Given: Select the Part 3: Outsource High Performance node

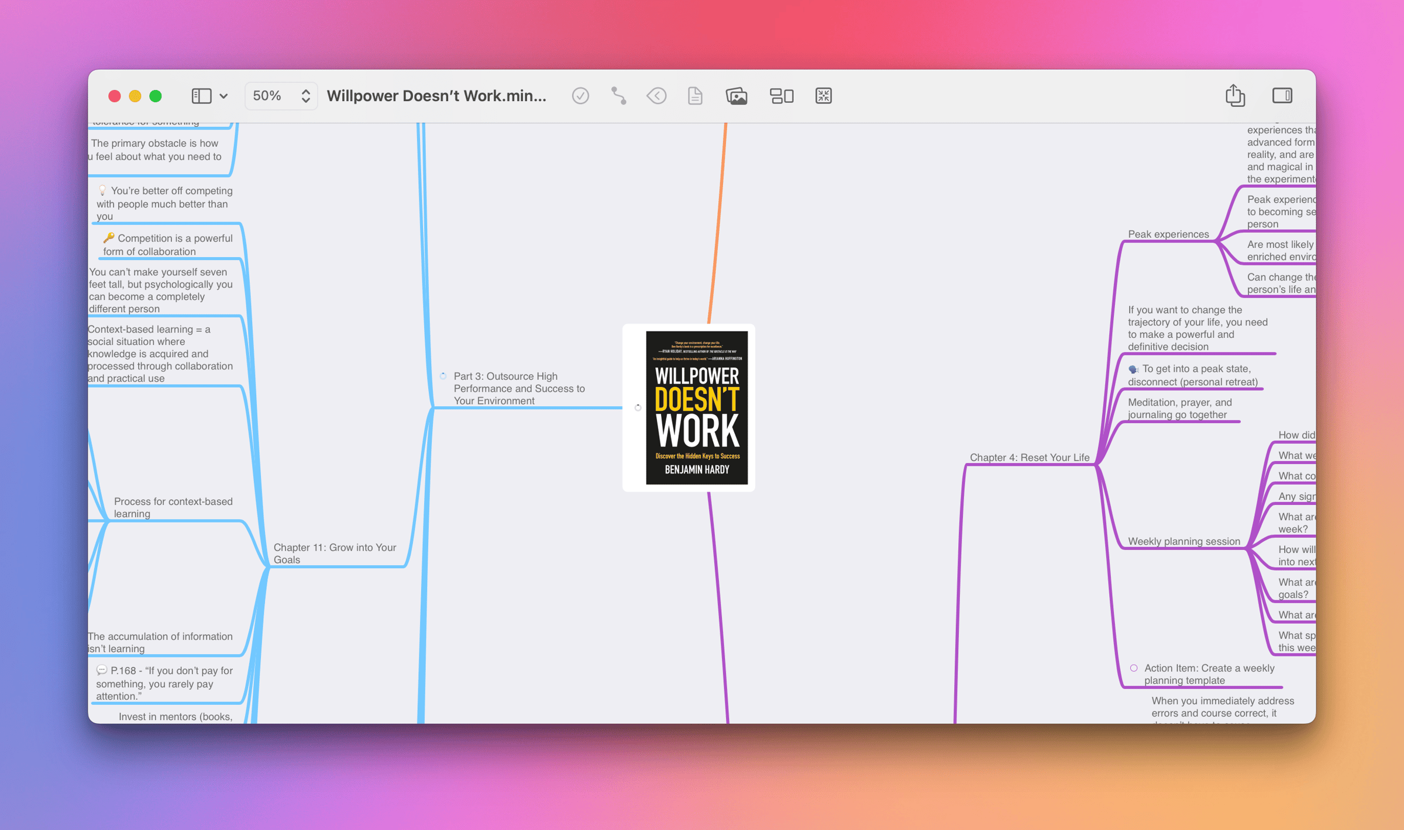Looking at the screenshot, I should coord(519,388).
